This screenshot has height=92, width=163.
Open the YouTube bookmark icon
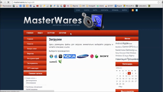(x=37, y=6)
